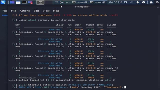
Task: Click 'If you have problems:' warning text
Action: (x=35, y=15)
